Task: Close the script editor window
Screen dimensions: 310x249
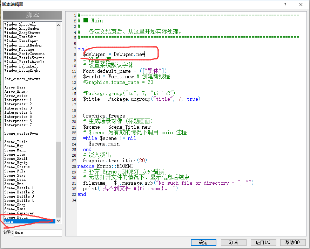Action: (301, 5)
